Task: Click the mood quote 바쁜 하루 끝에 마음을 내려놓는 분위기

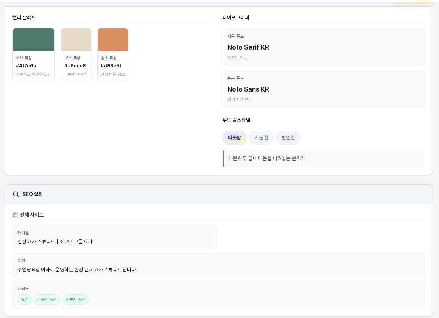Action: [x=266, y=158]
